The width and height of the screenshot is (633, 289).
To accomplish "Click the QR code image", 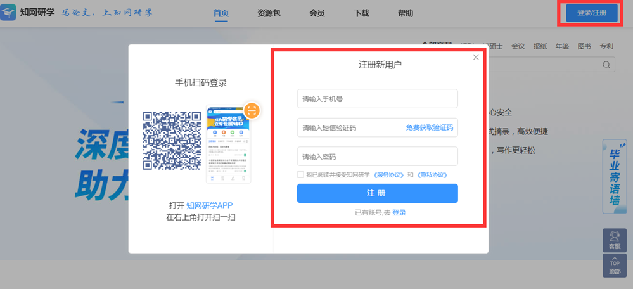I will click(x=172, y=141).
